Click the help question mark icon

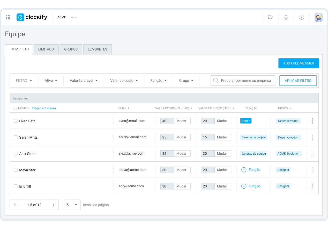pyautogui.click(x=301, y=17)
